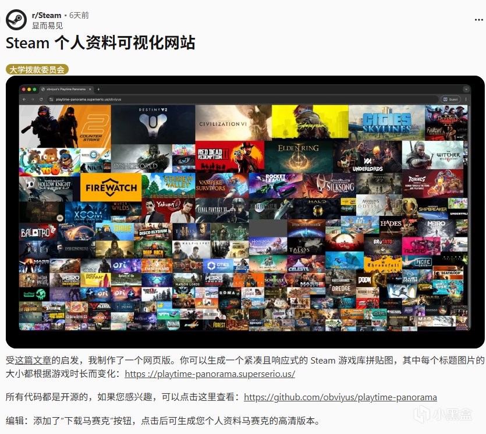
Task: Click the Red Dead Redemption II tile
Action: coord(230,157)
